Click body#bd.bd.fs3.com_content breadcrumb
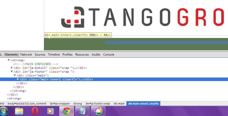Screen dimensions: 228x116 (27, 104)
